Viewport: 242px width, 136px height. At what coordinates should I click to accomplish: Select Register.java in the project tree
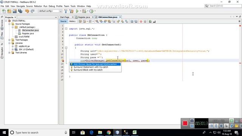pyautogui.click(x=28, y=34)
